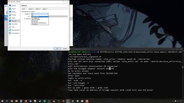
Task: Cancel the Settings dialog
Action: (x=65, y=49)
